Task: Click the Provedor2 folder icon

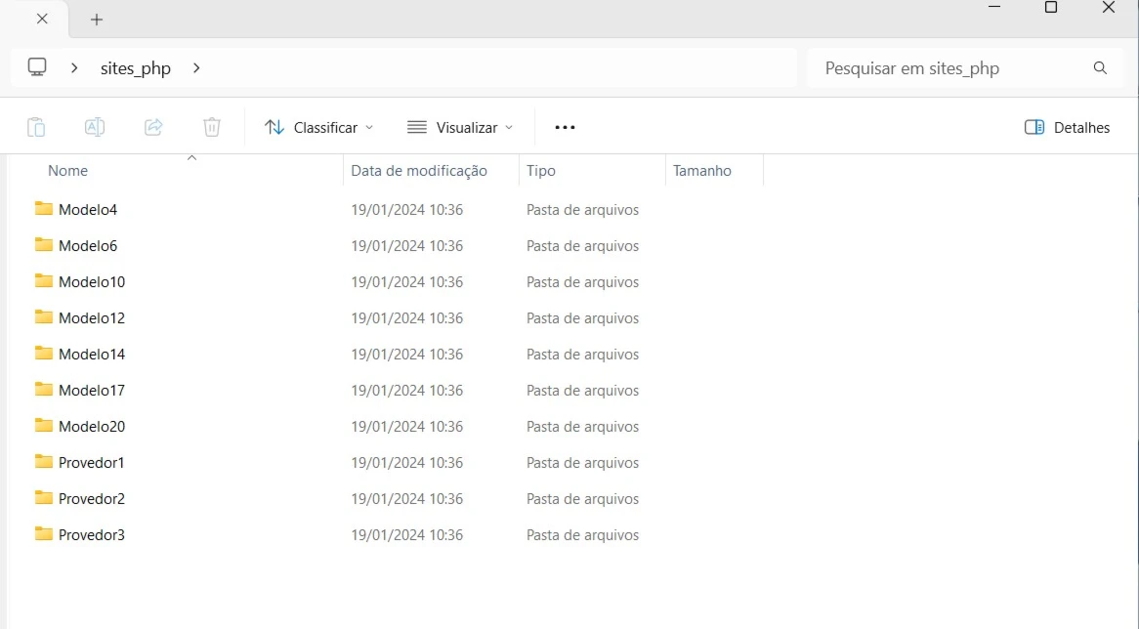Action: tap(44, 497)
